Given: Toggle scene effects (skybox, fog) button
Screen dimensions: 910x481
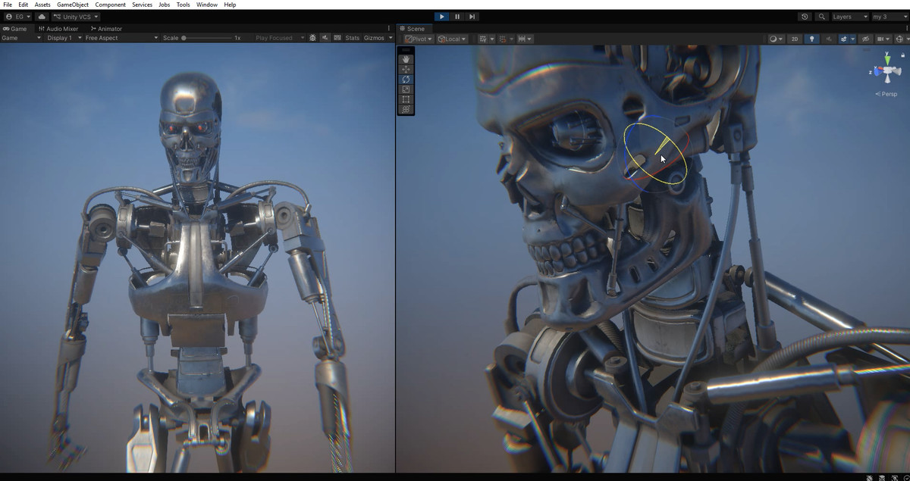Looking at the screenshot, I should pyautogui.click(x=843, y=39).
